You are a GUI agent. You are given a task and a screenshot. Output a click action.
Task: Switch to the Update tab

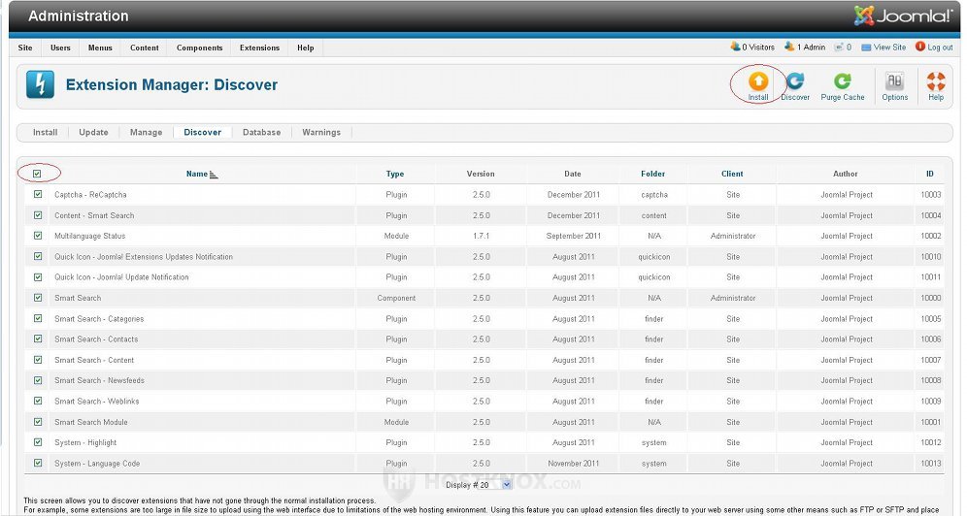tap(94, 132)
